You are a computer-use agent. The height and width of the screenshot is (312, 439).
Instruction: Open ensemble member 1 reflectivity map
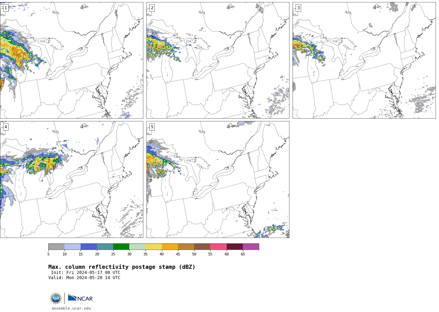tap(71, 60)
